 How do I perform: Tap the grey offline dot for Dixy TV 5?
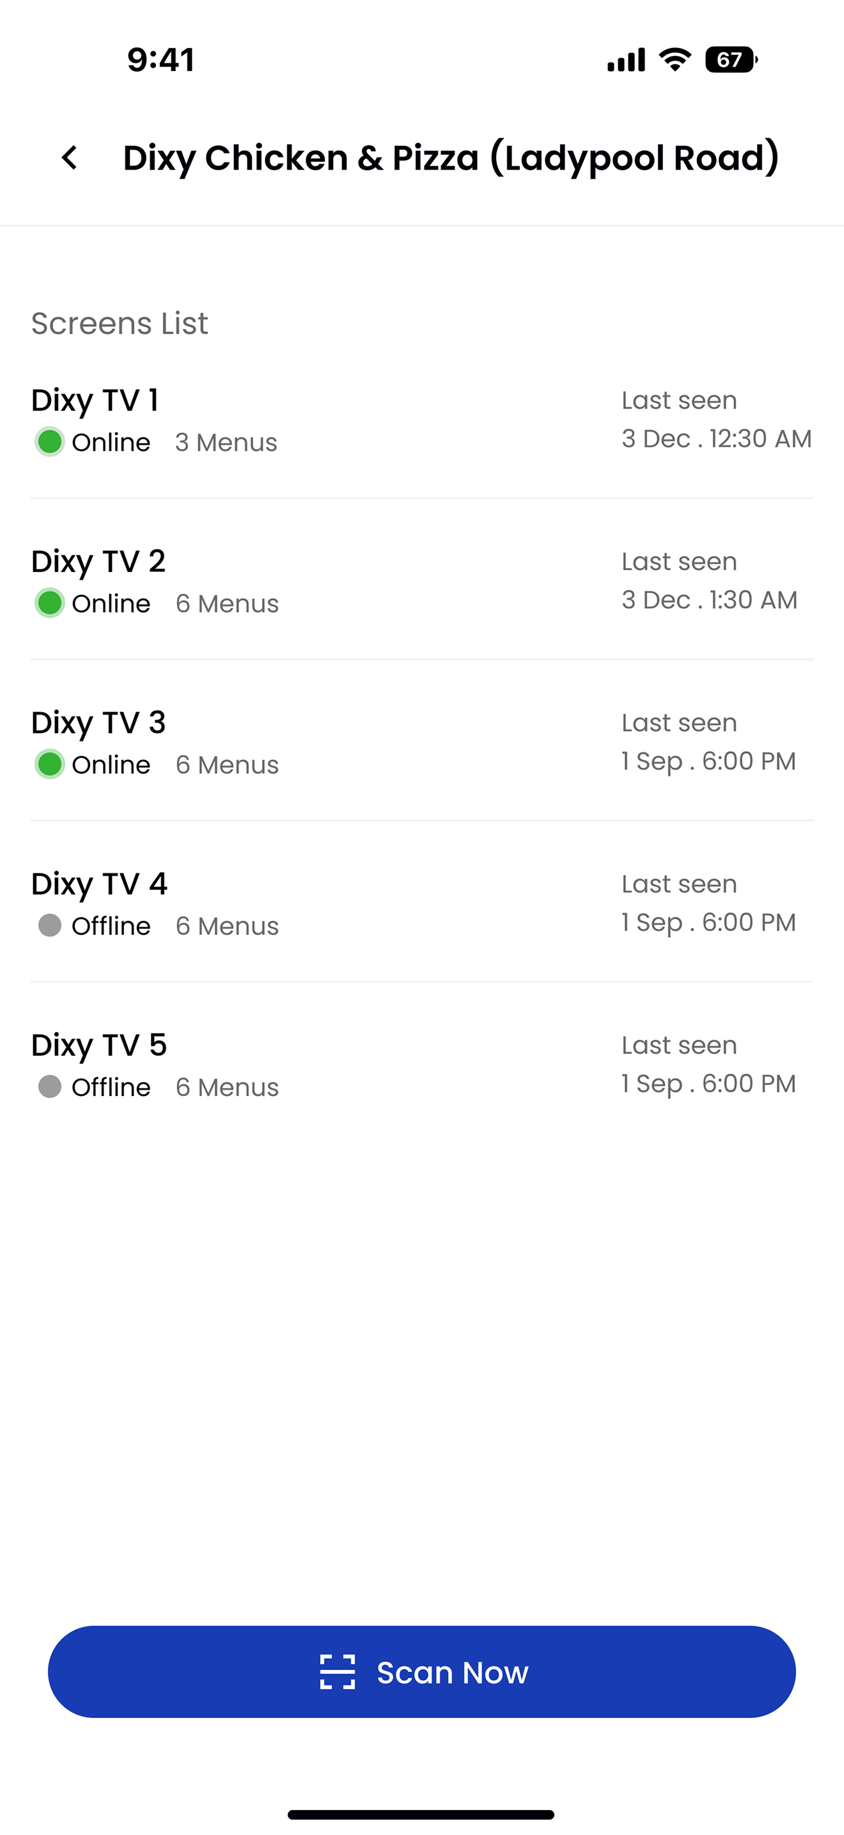click(x=50, y=1086)
